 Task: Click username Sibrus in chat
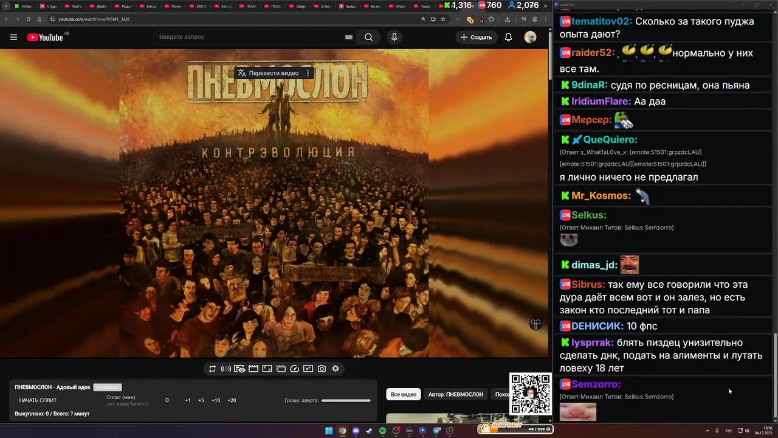point(588,285)
